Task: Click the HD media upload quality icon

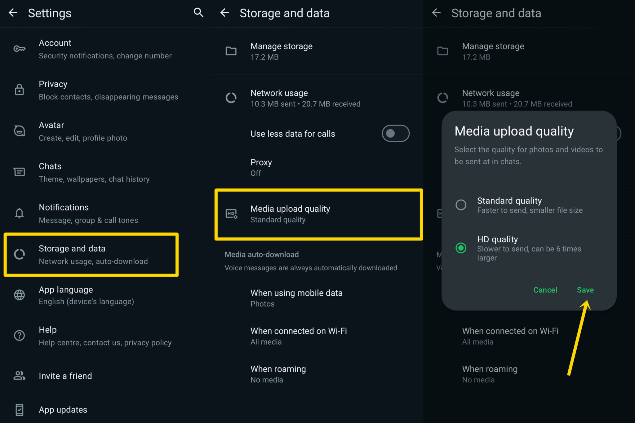Action: coord(231,214)
